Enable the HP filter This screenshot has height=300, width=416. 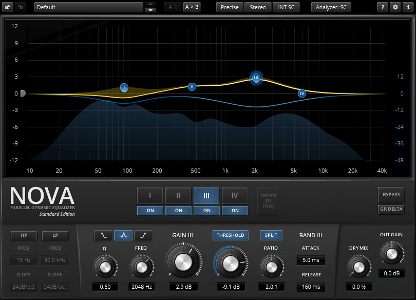tap(24, 236)
